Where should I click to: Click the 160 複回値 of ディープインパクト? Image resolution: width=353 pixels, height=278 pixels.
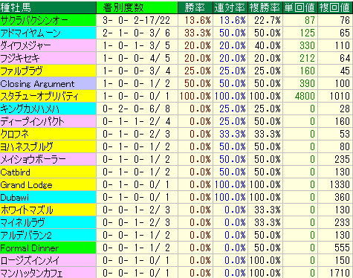[x=343, y=121]
